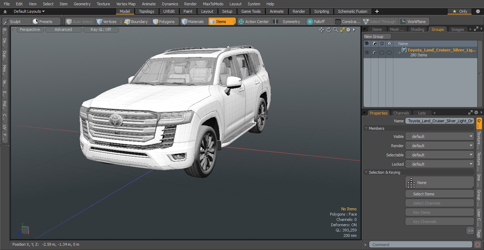
Task: Click the Command input field
Action: 421,245
